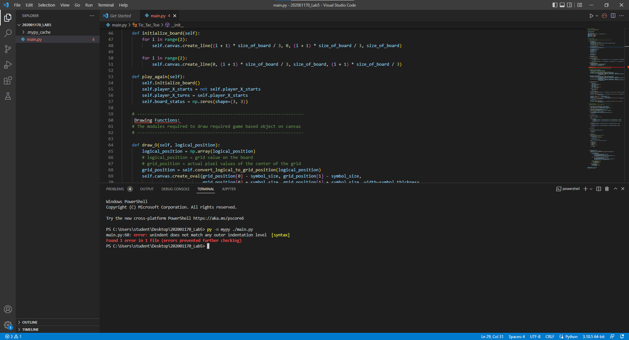This screenshot has height=340, width=629.
Task: Toggle bottom panel layout
Action: coord(562,5)
